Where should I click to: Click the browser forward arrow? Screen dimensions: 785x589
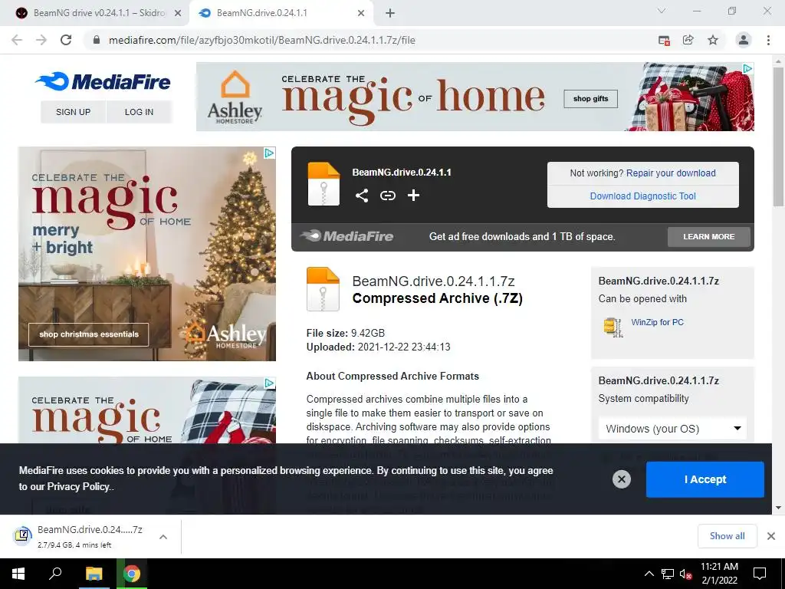(41, 40)
